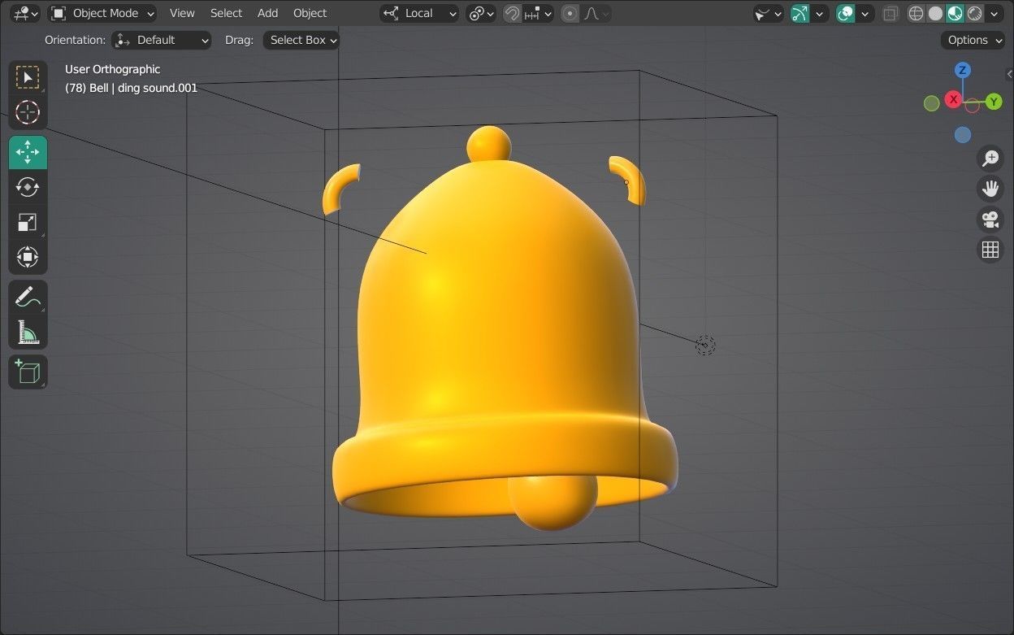
Task: Click '(78) Bell | ding sound.001' label
Action: (x=131, y=87)
